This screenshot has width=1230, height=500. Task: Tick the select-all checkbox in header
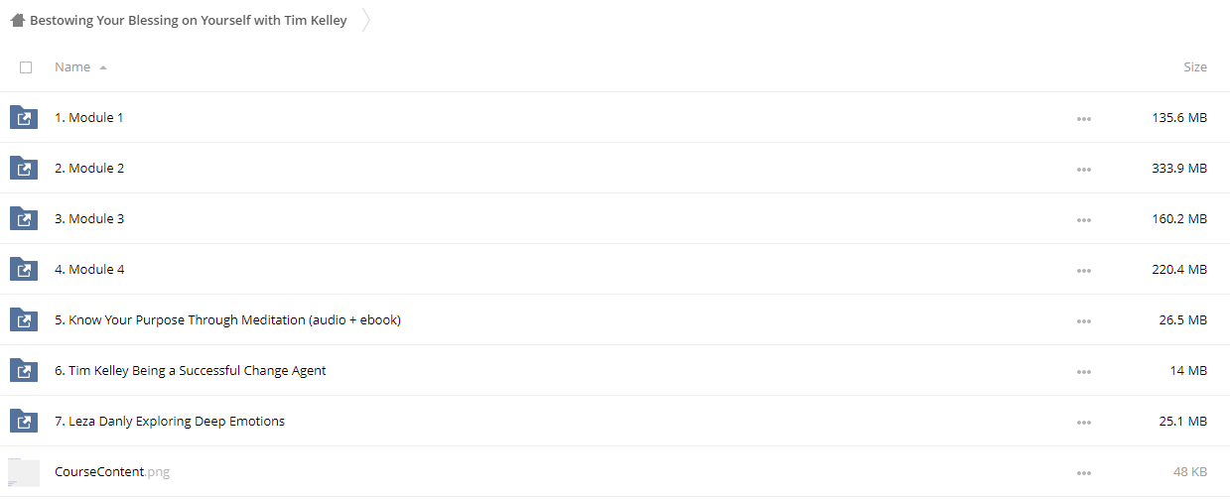coord(26,67)
